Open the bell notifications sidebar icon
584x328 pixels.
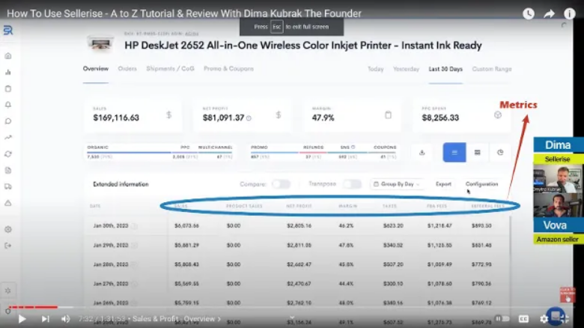[x=7, y=105]
